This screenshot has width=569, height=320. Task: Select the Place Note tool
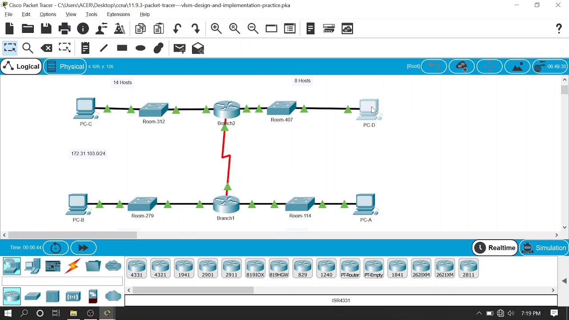click(x=85, y=48)
